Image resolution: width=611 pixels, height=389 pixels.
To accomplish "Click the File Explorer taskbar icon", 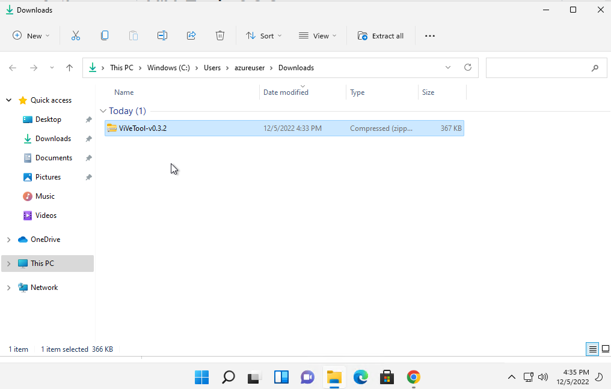I will click(x=334, y=377).
